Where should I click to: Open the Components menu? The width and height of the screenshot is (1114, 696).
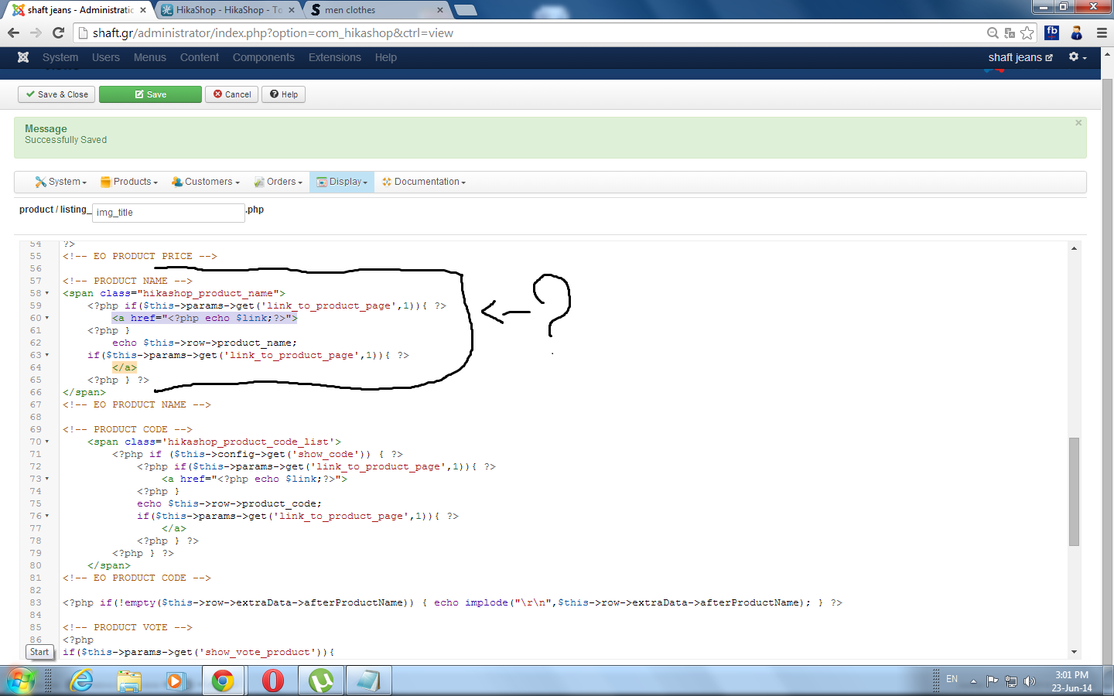[264, 57]
